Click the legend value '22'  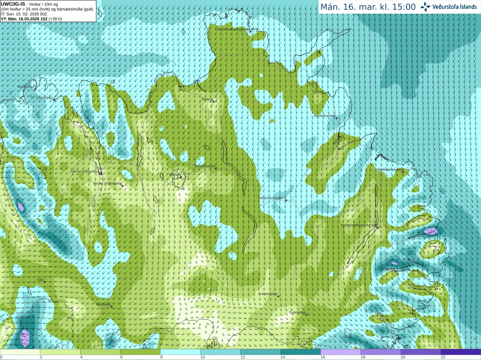(x=443, y=357)
